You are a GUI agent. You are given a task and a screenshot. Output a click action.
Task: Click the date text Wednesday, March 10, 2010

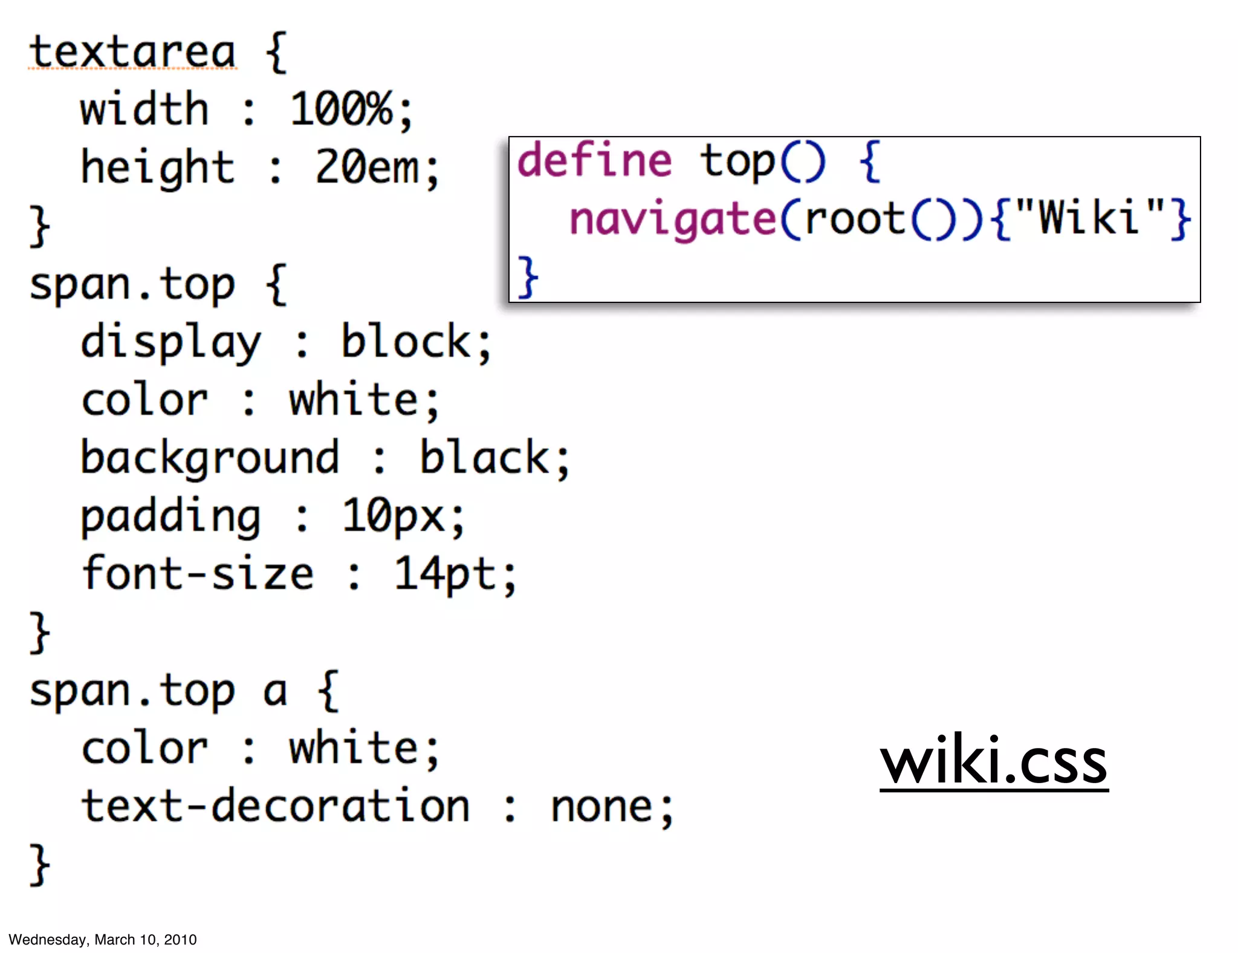[103, 939]
